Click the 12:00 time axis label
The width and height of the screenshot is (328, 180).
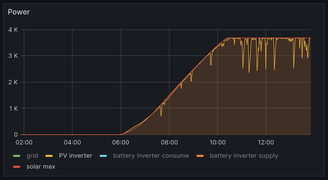[266, 142]
